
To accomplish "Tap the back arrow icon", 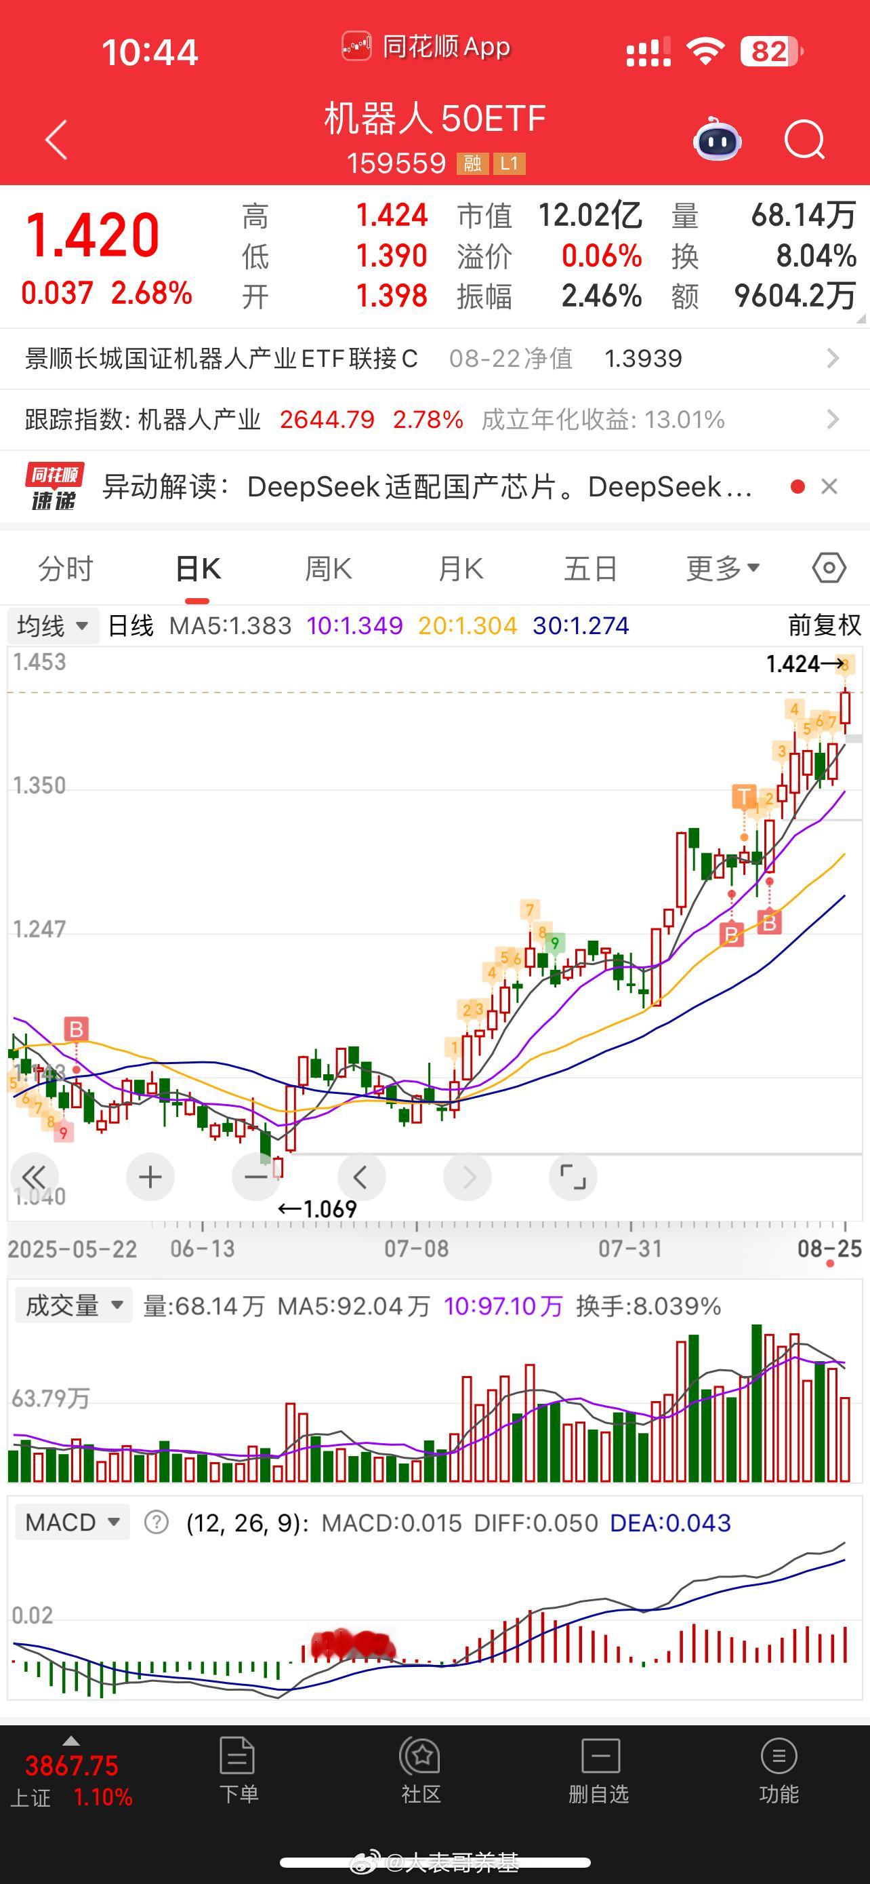I will pos(56,139).
